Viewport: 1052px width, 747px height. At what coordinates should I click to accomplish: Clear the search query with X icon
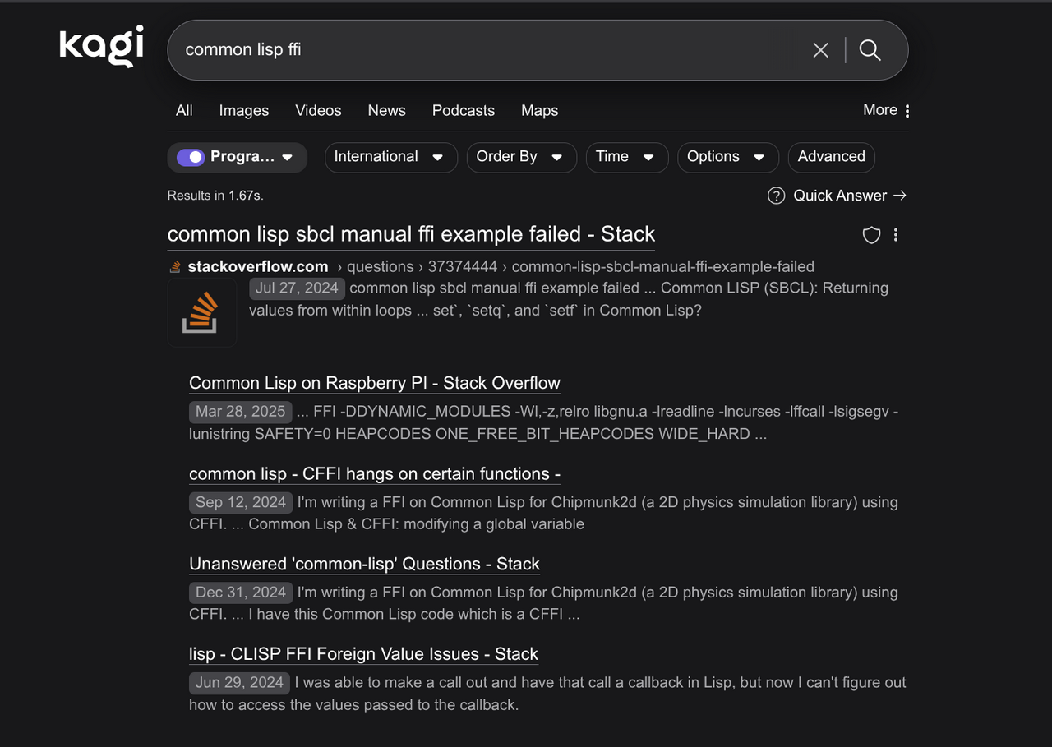pyautogui.click(x=820, y=50)
